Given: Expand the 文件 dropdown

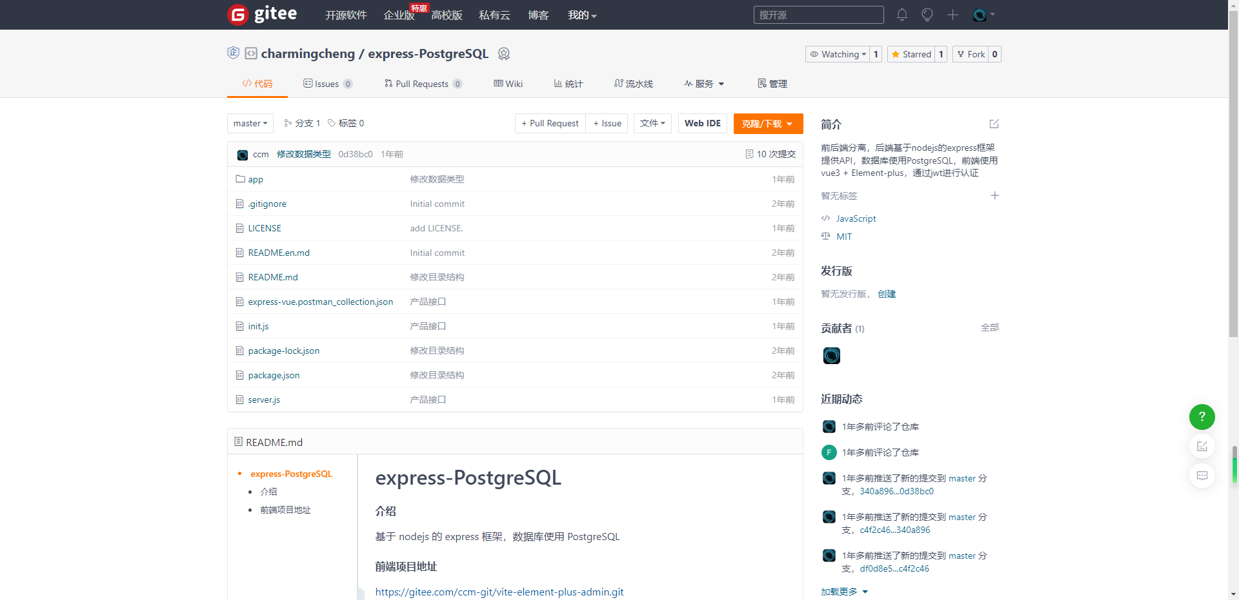Looking at the screenshot, I should coord(652,124).
